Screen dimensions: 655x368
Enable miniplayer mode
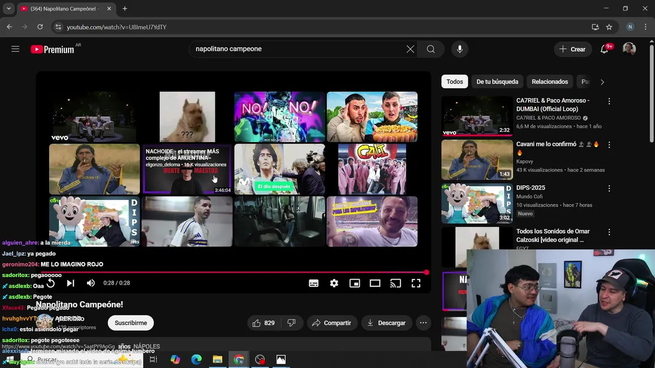pos(355,283)
